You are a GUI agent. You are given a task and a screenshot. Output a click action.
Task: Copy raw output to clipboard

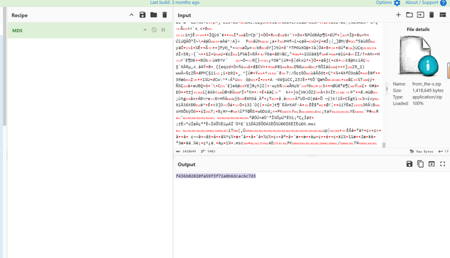pyautogui.click(x=420, y=164)
